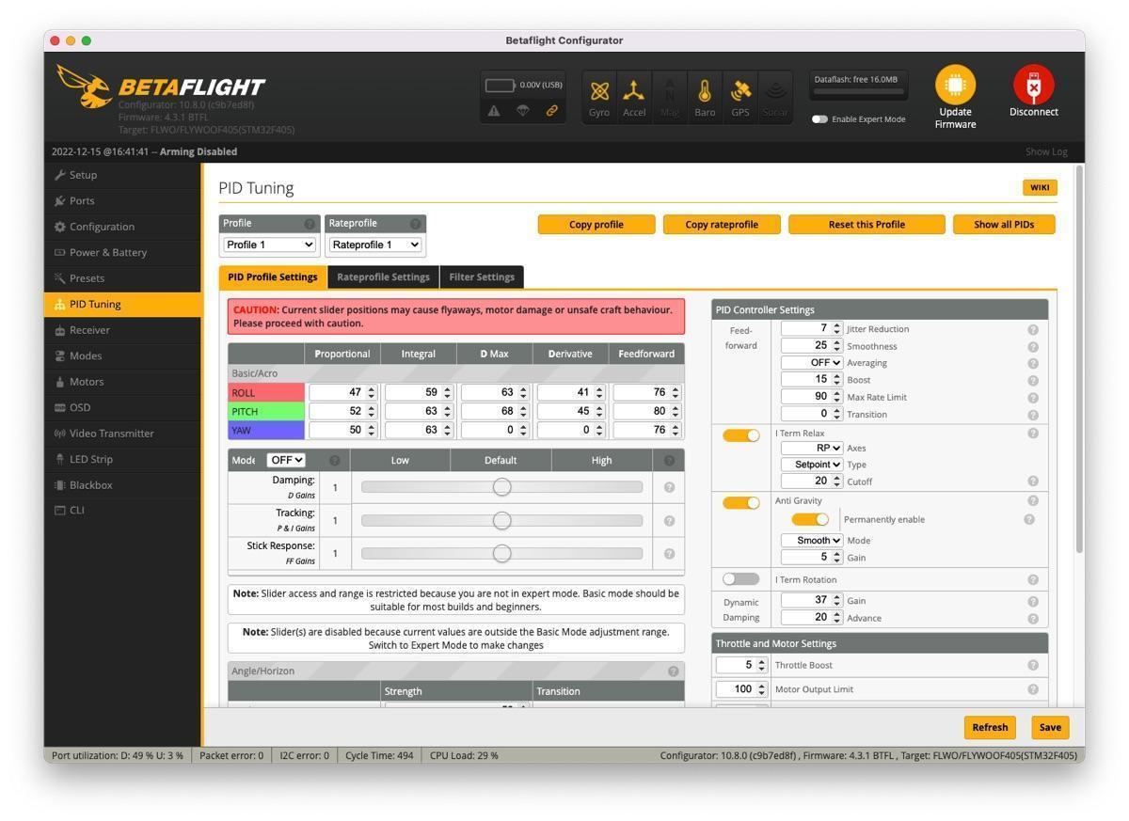Click the Copy rateprofile button
This screenshot has height=821, width=1129.
tap(722, 225)
